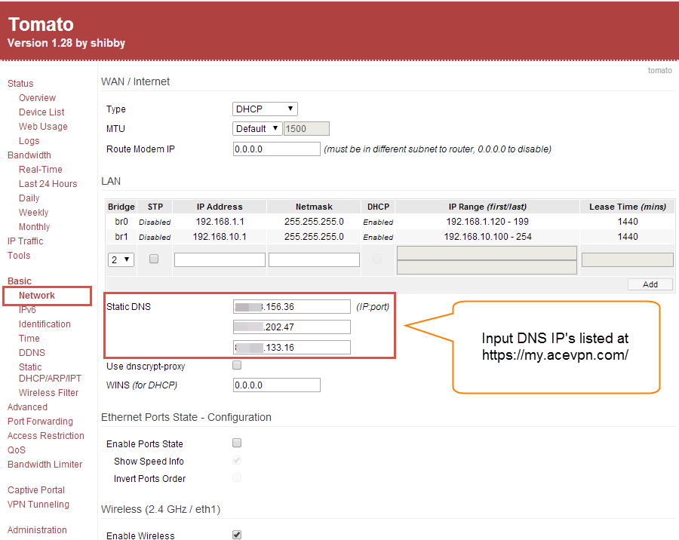Open bridge number dropdown in LAN table

pos(121,259)
